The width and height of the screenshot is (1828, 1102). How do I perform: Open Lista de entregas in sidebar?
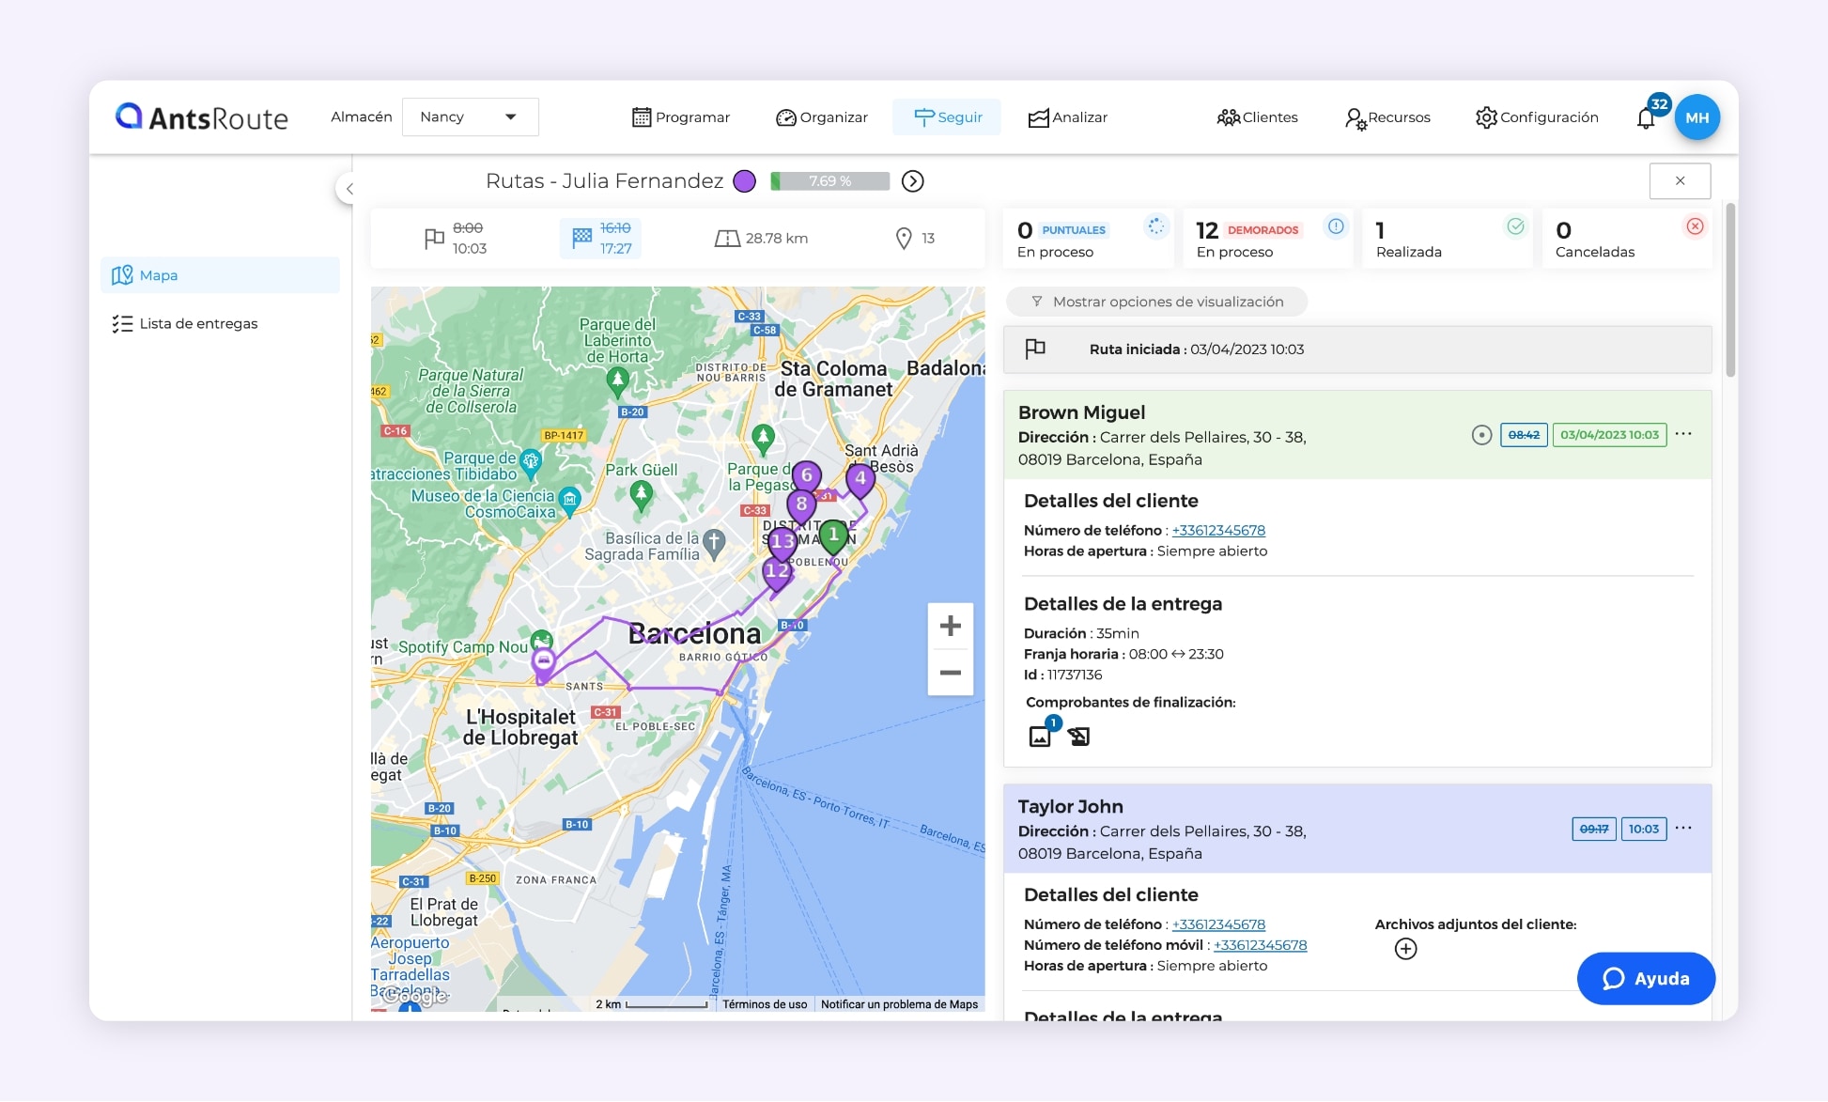coord(197,323)
